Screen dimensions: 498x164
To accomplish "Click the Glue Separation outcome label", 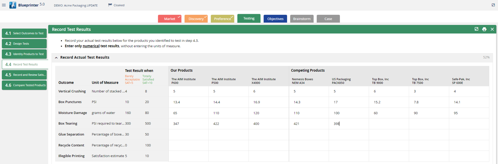I will pos(71,134).
